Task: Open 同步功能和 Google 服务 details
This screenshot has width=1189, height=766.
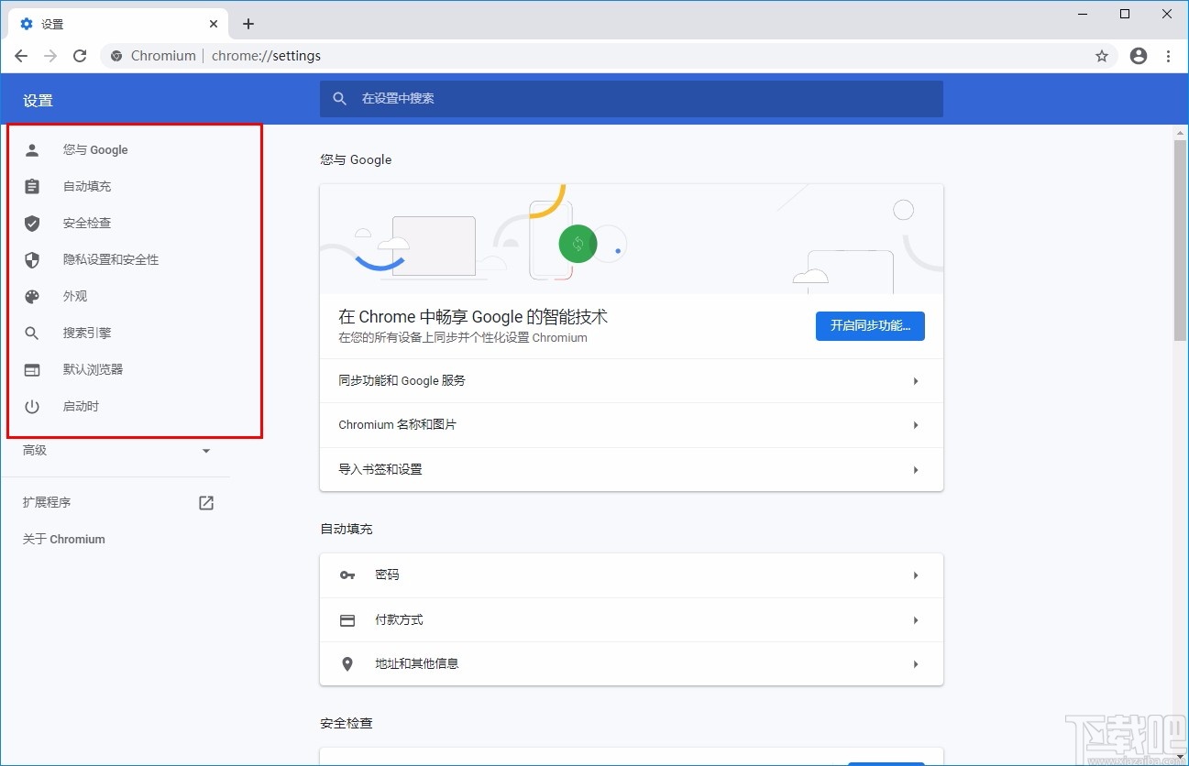Action: click(x=631, y=380)
